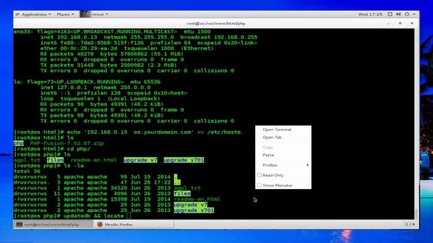Click the 'ether 00:0c:29:29:ea:2d' MAC text
This screenshot has height=243, width=433.
(x=78, y=48)
